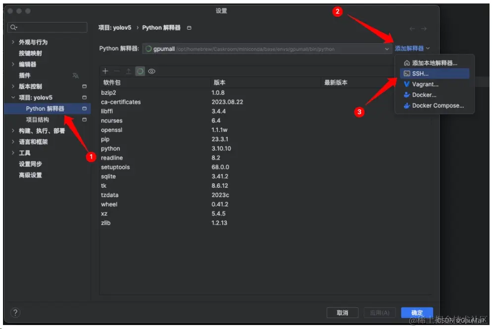Expand the 工具 settings group
This screenshot has height=329, width=492.
13,153
